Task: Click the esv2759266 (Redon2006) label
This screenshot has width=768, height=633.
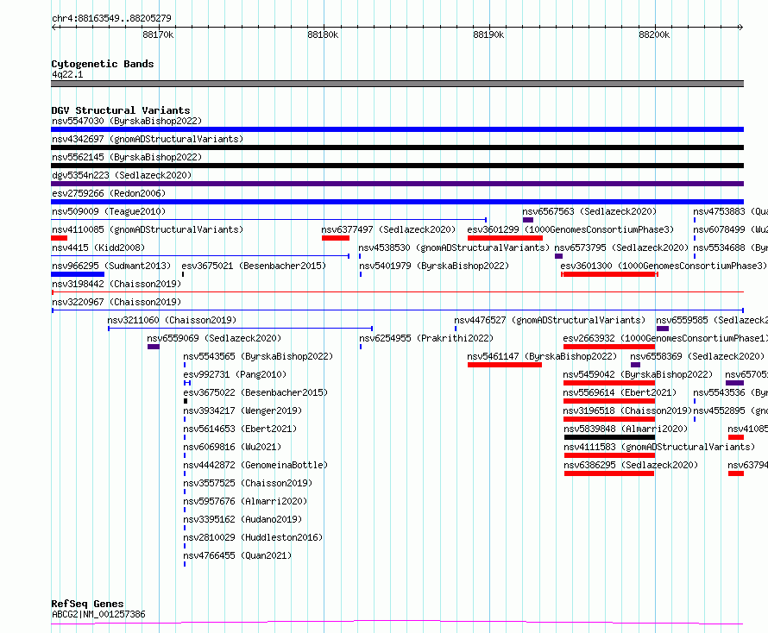Action: click(109, 193)
